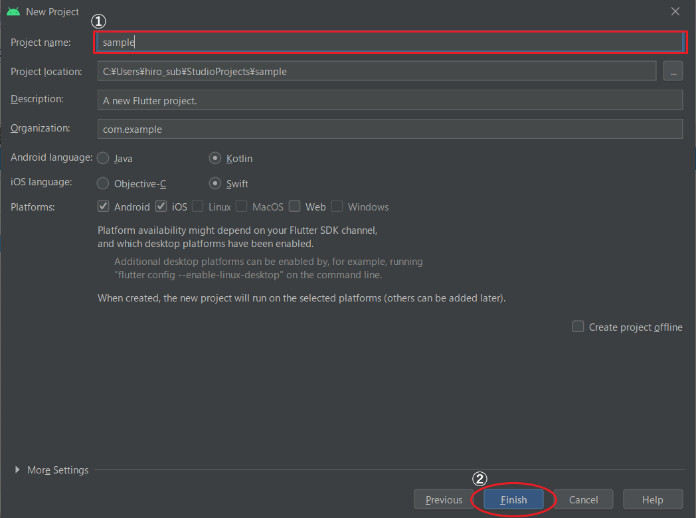Click the Help button
Viewport: 696px width, 518px height.
point(653,499)
